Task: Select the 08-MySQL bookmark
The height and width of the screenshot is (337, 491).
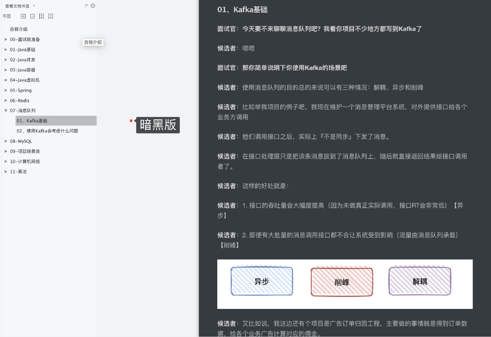Action: pos(21,141)
